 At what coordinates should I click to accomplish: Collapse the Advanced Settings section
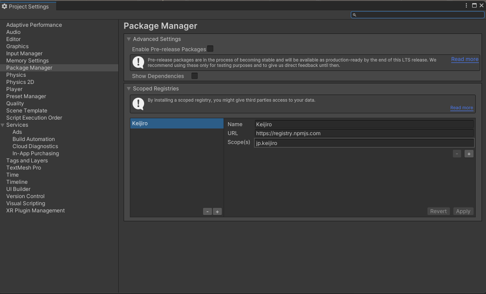point(129,39)
